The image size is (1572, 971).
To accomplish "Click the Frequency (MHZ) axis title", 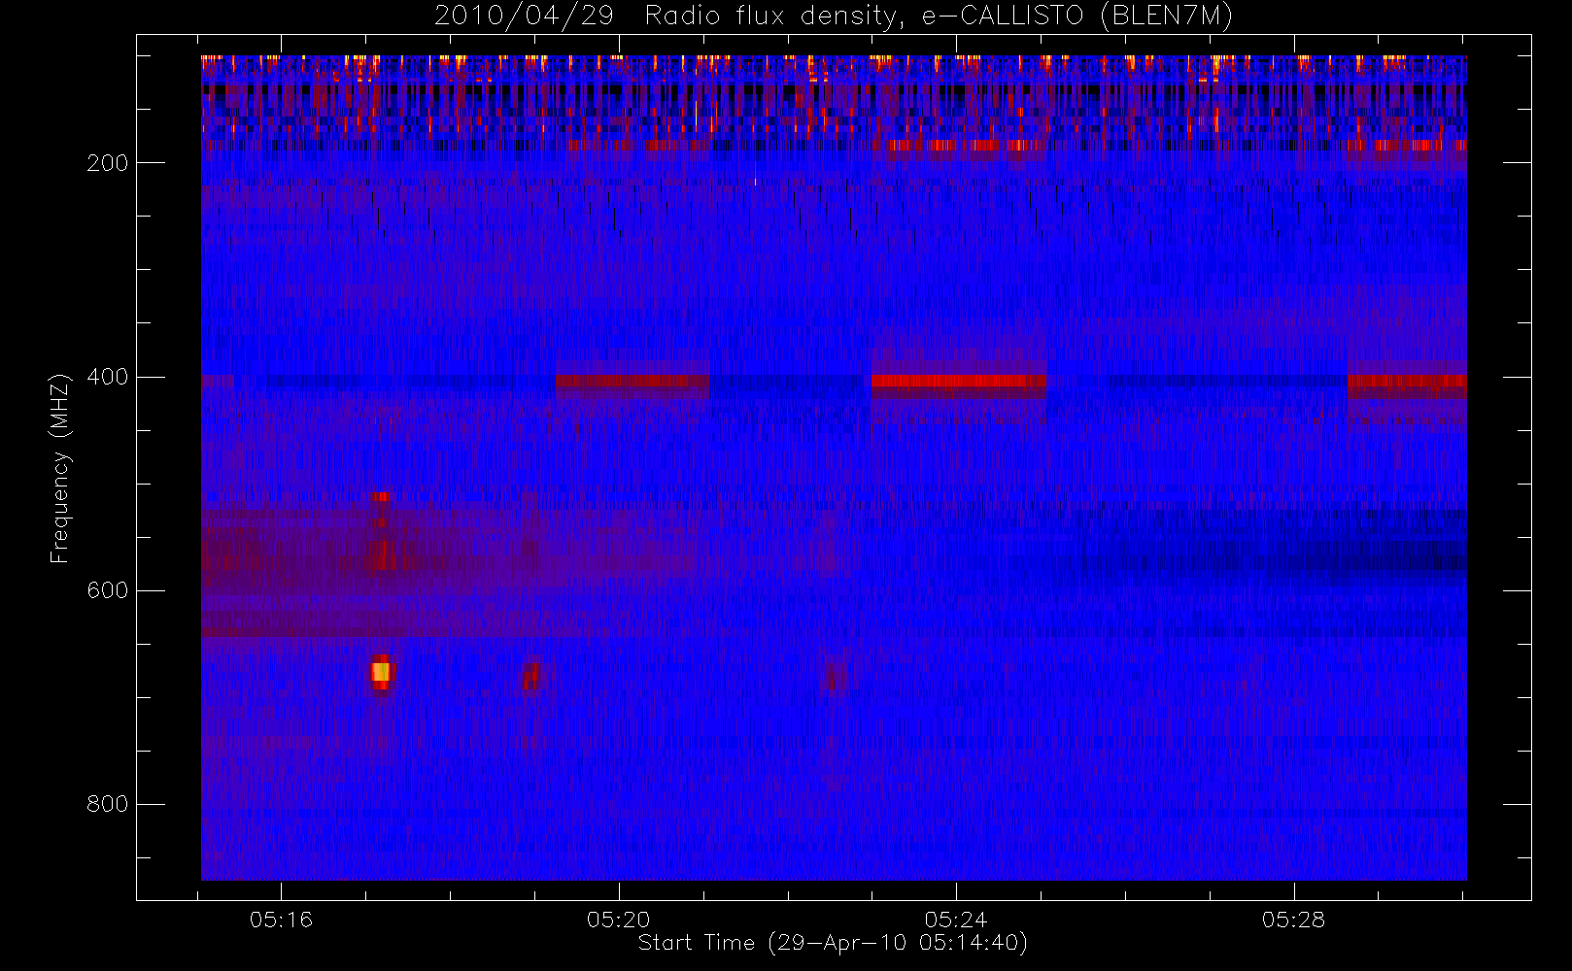I will [60, 468].
